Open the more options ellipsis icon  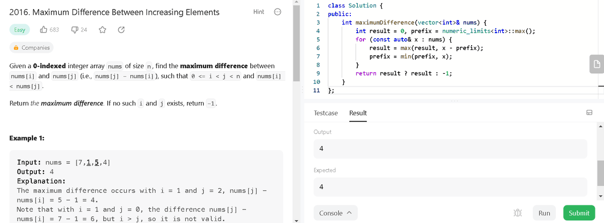pyautogui.click(x=277, y=12)
